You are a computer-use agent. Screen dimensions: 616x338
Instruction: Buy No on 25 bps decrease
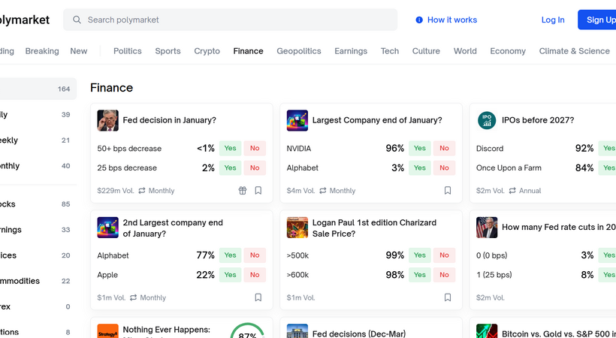click(255, 167)
